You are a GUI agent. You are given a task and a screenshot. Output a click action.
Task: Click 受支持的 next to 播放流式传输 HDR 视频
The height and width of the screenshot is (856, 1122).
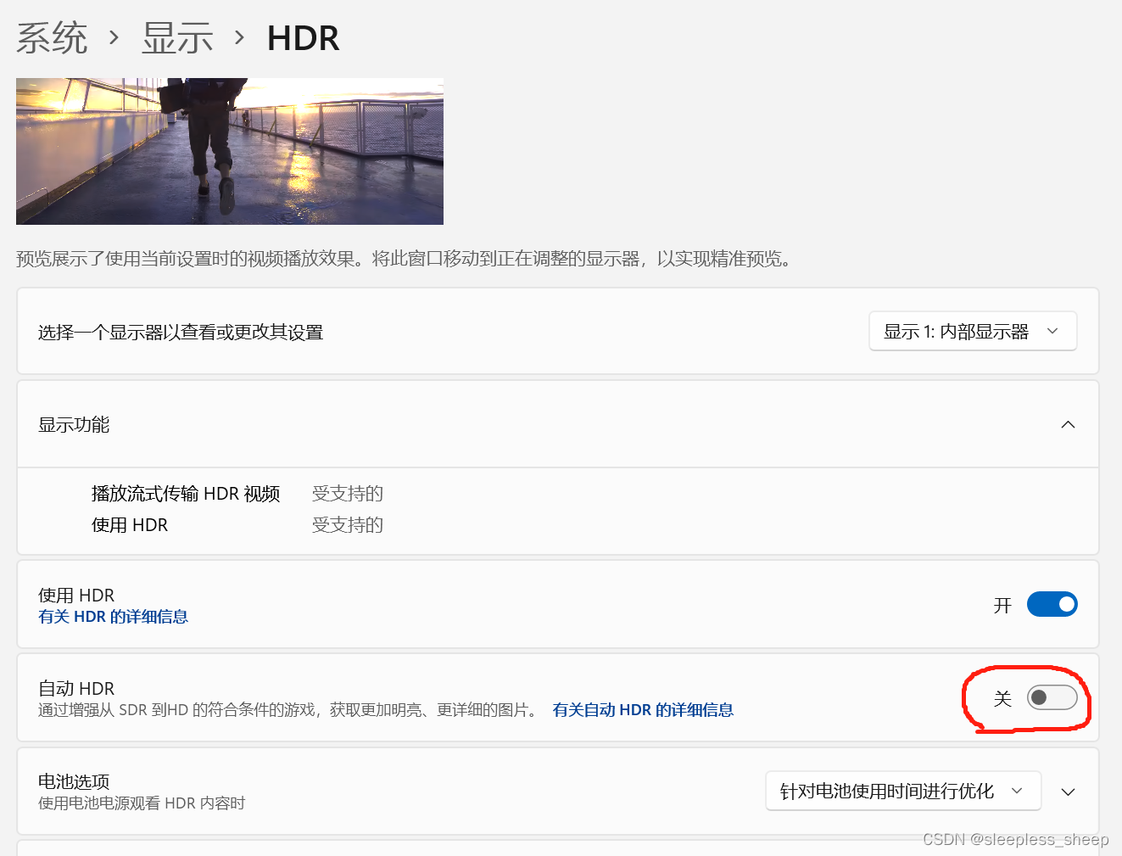click(x=348, y=494)
